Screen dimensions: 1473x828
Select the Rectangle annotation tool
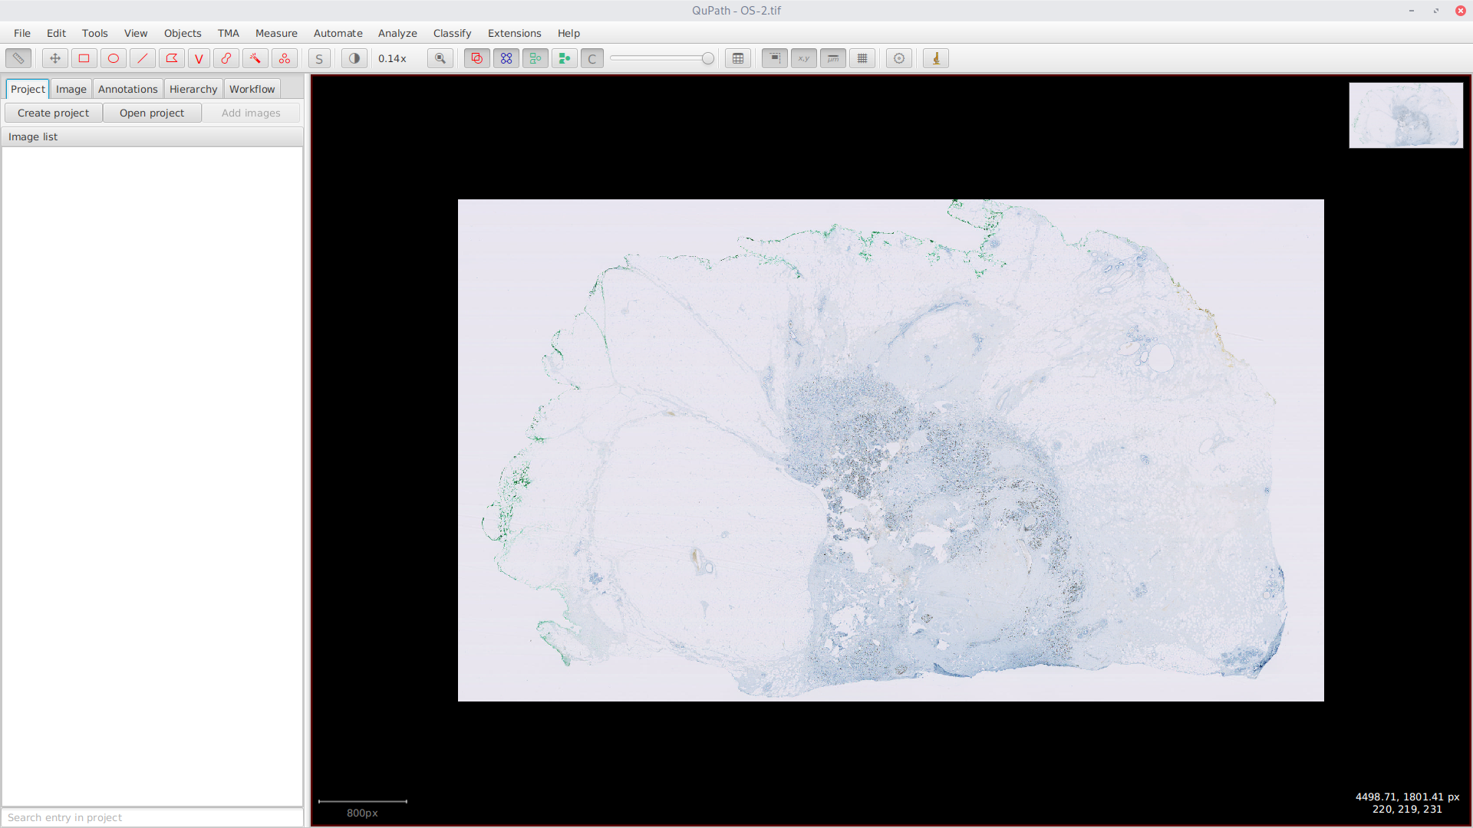pos(84,58)
